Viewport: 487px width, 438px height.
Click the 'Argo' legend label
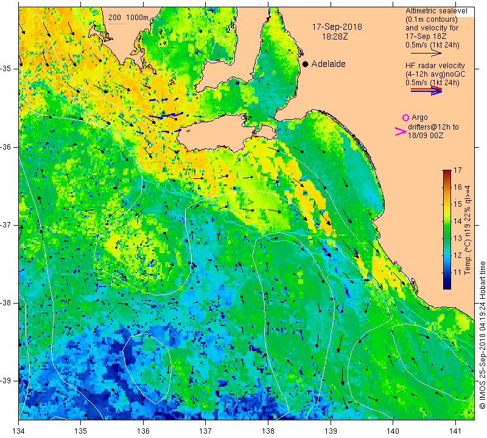419,117
